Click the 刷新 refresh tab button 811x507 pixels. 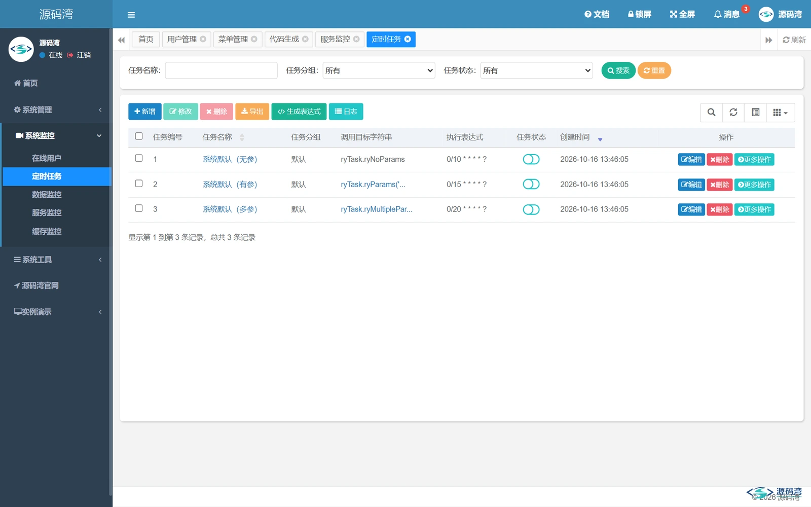pyautogui.click(x=794, y=40)
